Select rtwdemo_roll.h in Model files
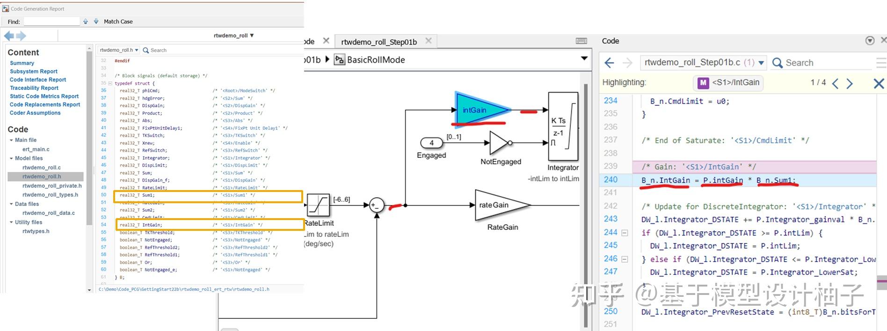Viewport: 887px width, 331px height. (x=46, y=177)
